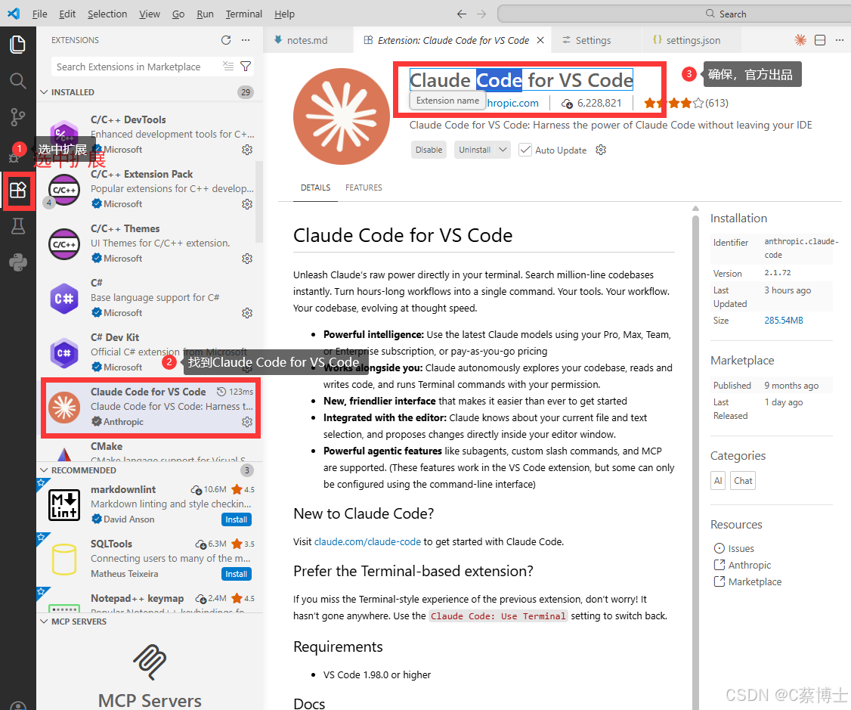Clear extensions search results icon
Image resolution: width=851 pixels, height=710 pixels.
click(x=228, y=67)
